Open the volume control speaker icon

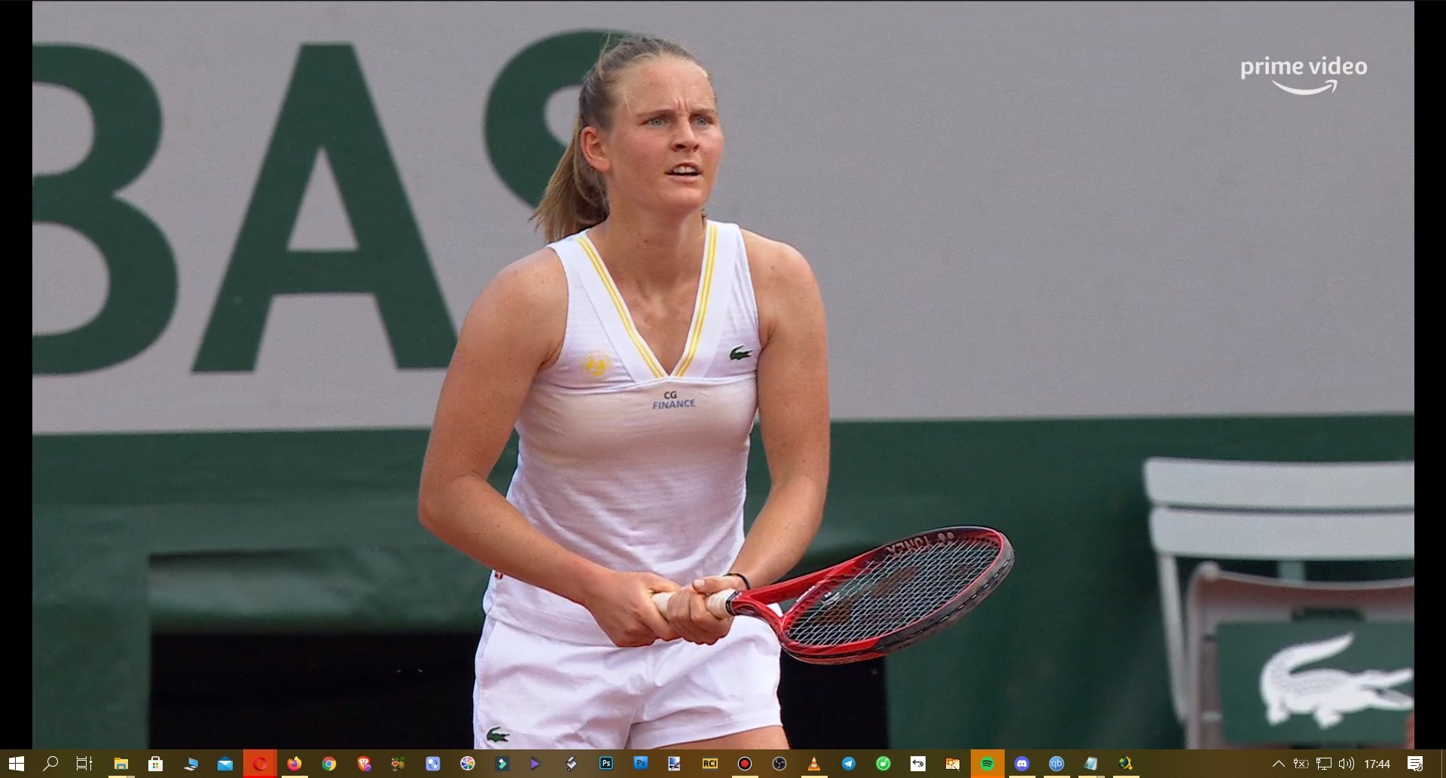click(1346, 764)
